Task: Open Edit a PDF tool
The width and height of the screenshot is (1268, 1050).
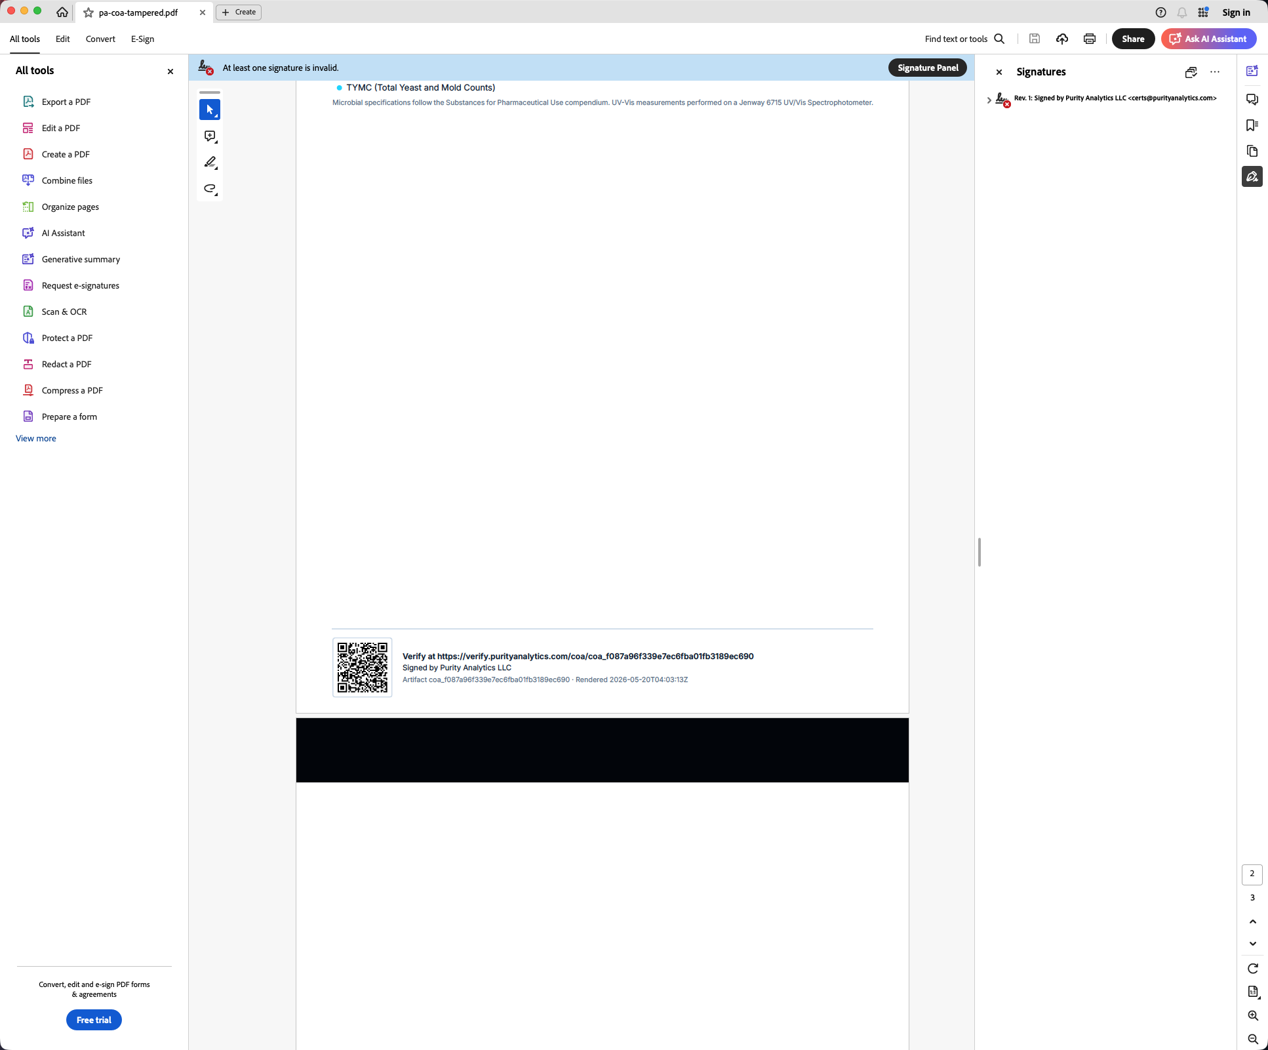Action: pyautogui.click(x=60, y=128)
